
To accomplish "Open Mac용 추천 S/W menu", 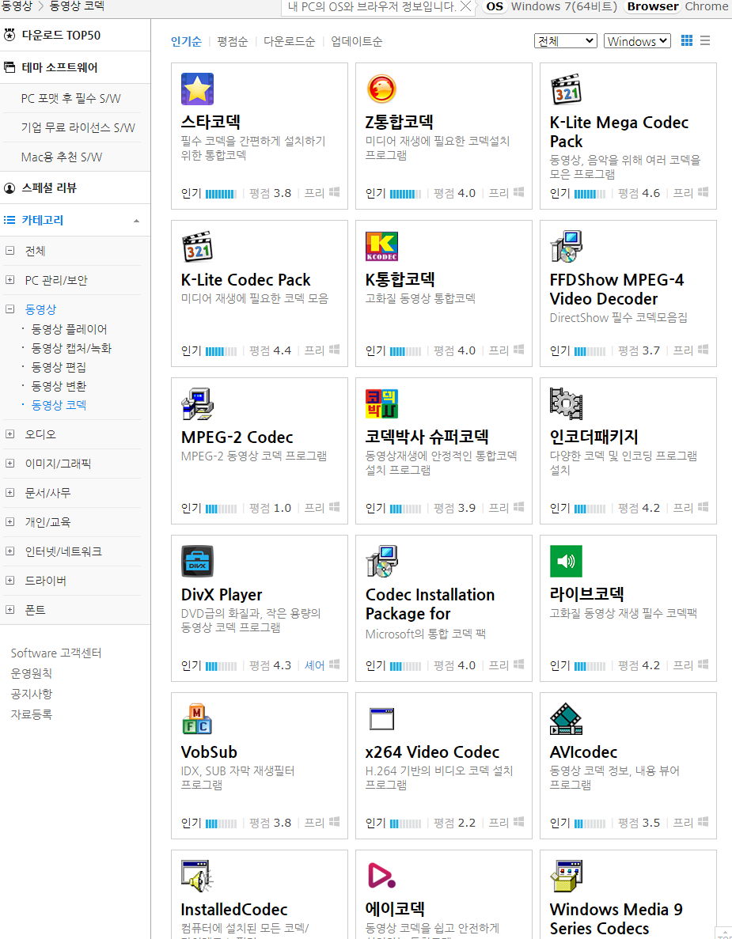I will coord(62,157).
